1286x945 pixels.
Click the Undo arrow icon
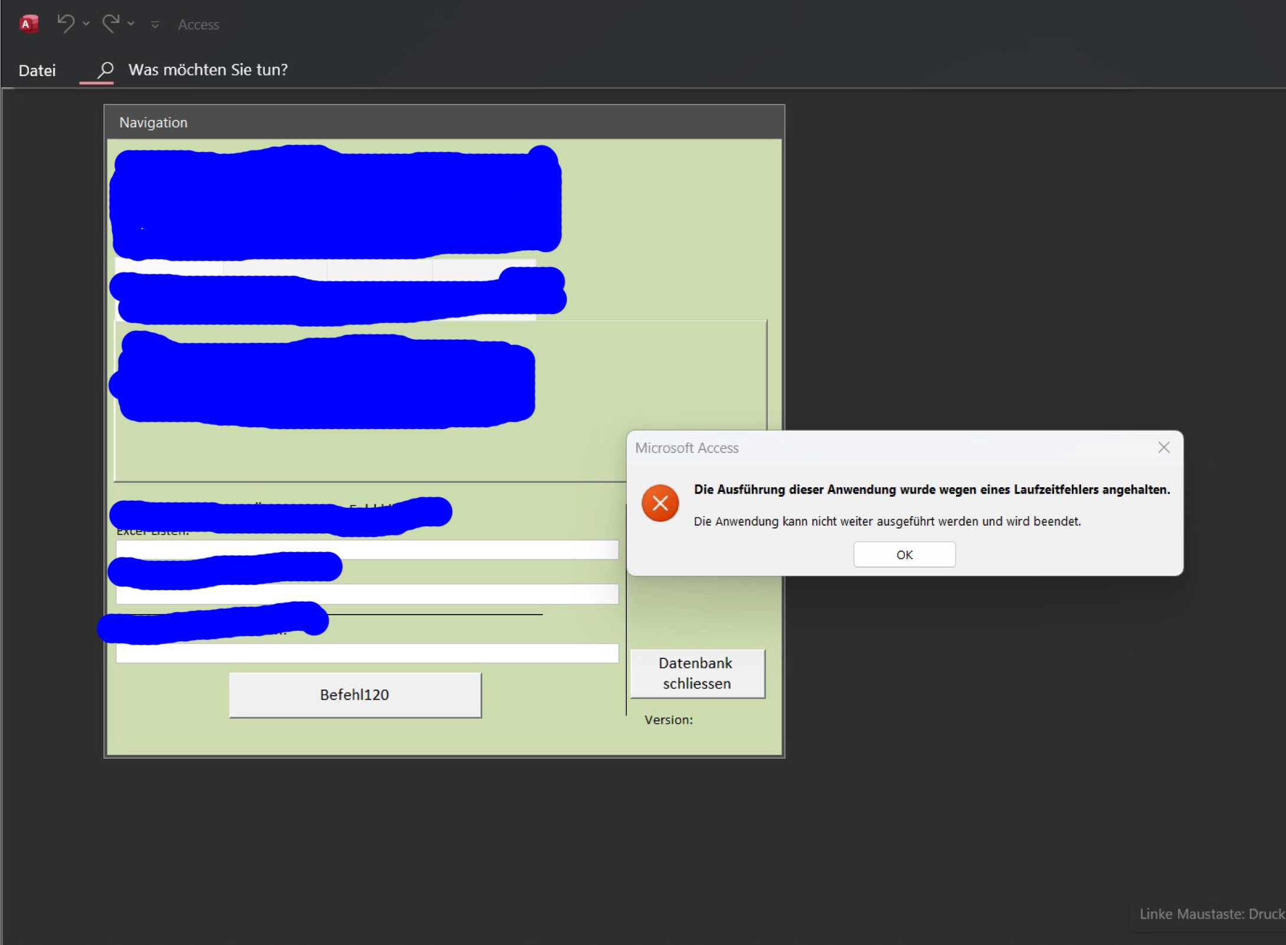coord(66,24)
